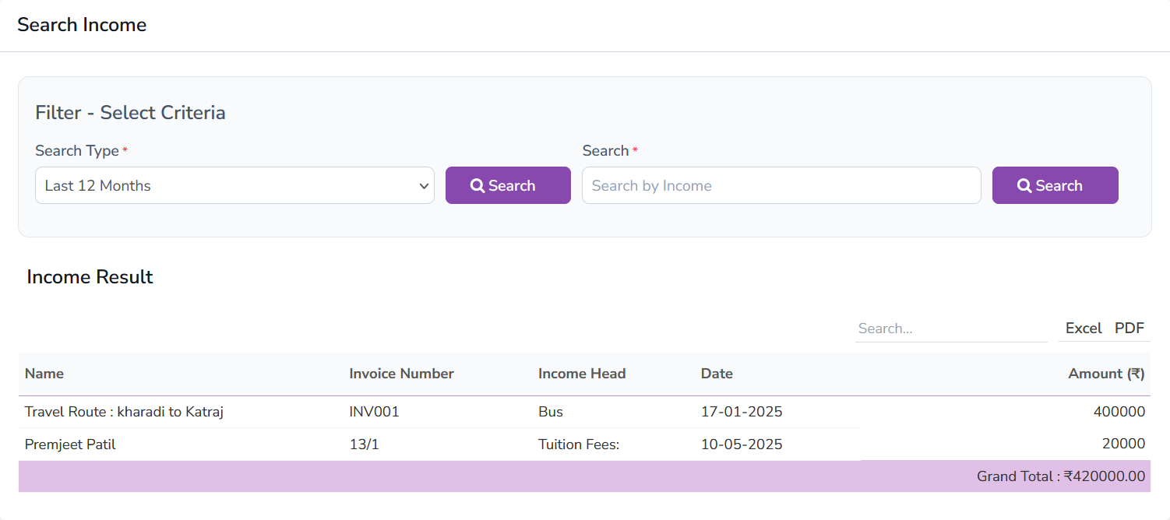Focus the table Search... filter box

(950, 328)
